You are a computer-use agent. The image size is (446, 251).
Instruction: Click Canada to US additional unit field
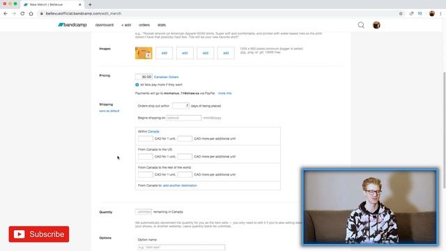coord(185,156)
